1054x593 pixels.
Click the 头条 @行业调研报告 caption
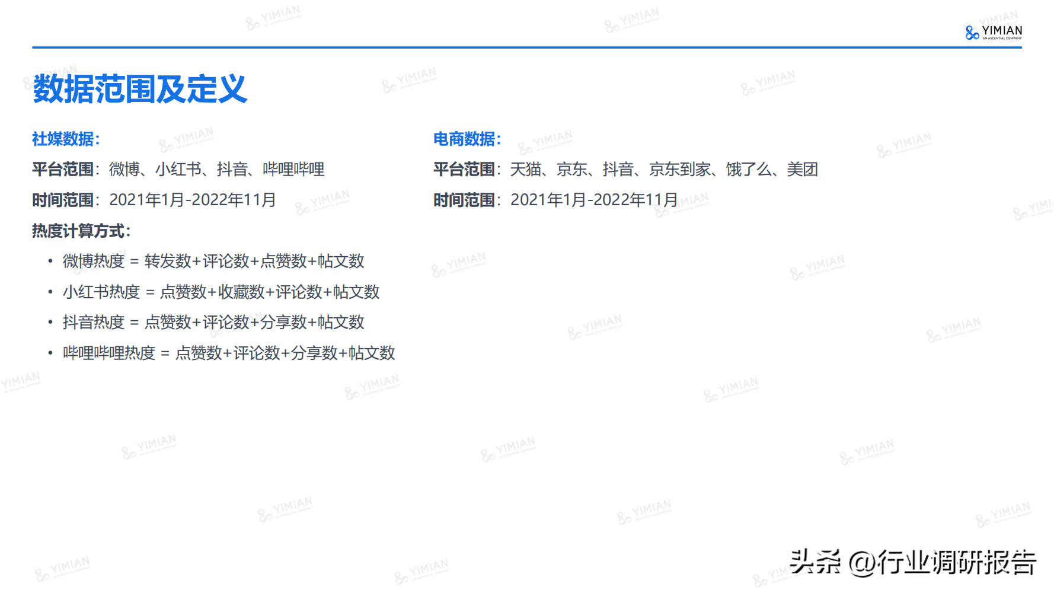[913, 562]
